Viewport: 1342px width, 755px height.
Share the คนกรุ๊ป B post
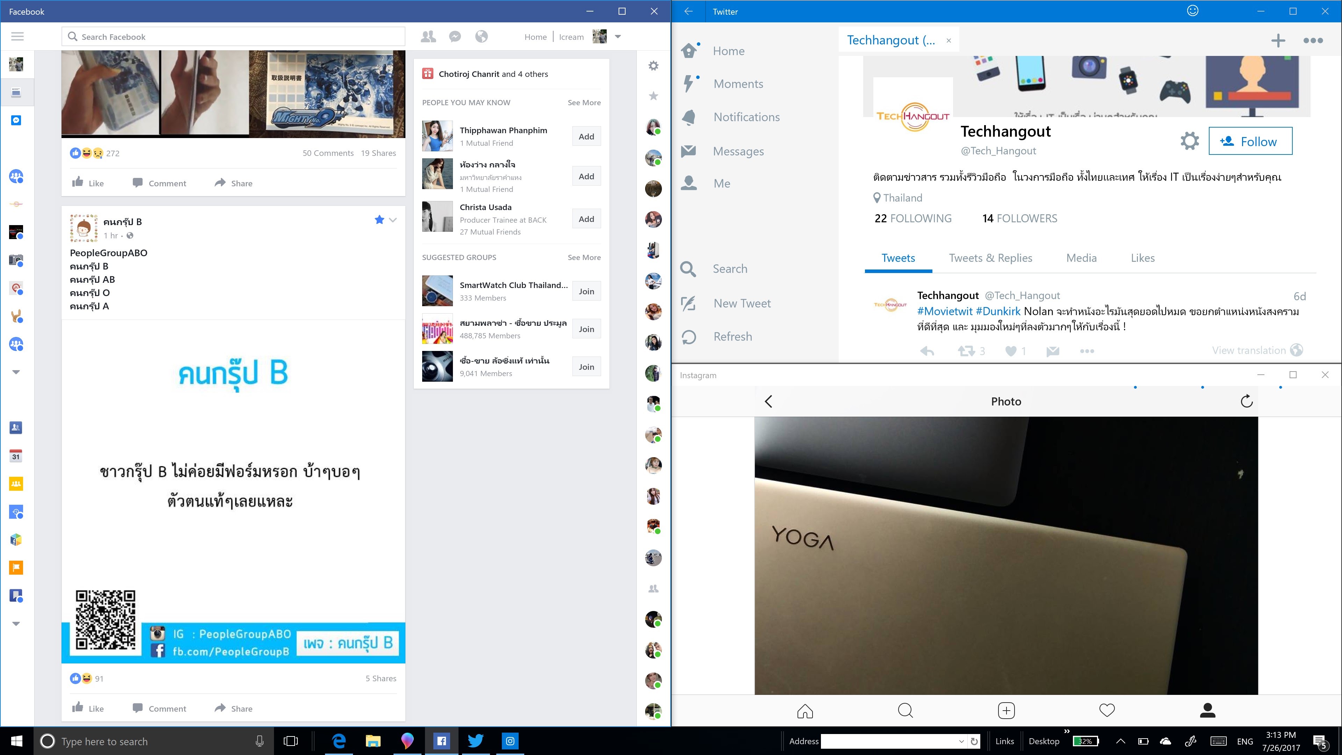pyautogui.click(x=234, y=708)
